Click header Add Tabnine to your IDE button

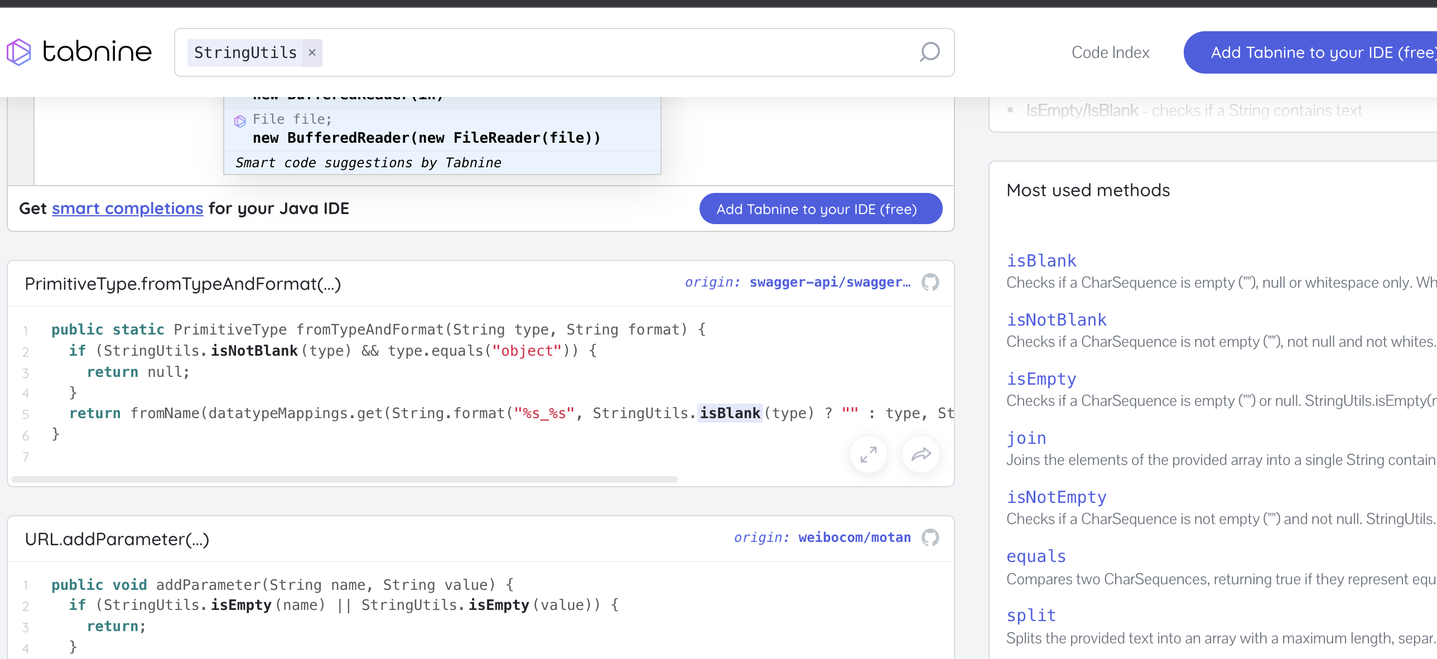tap(1310, 52)
